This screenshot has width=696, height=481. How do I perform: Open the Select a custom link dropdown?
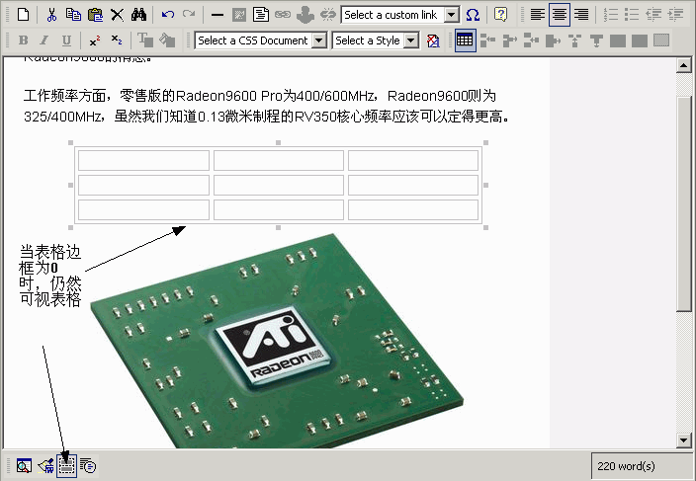[x=451, y=15]
